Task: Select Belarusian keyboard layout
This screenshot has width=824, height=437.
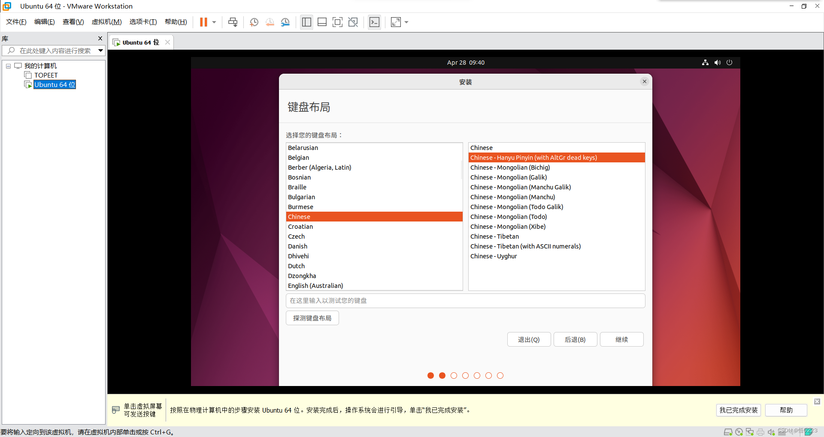Action: [x=374, y=148]
